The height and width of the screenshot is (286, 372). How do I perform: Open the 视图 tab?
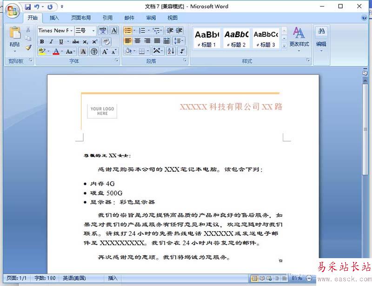173,18
